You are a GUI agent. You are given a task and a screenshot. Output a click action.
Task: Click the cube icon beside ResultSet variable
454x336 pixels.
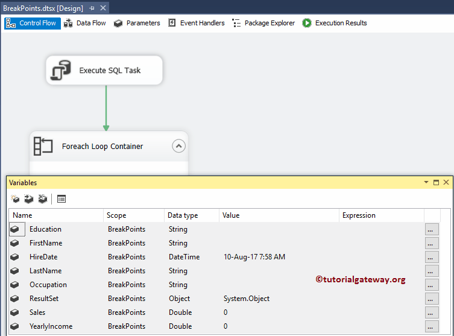pyautogui.click(x=14, y=299)
